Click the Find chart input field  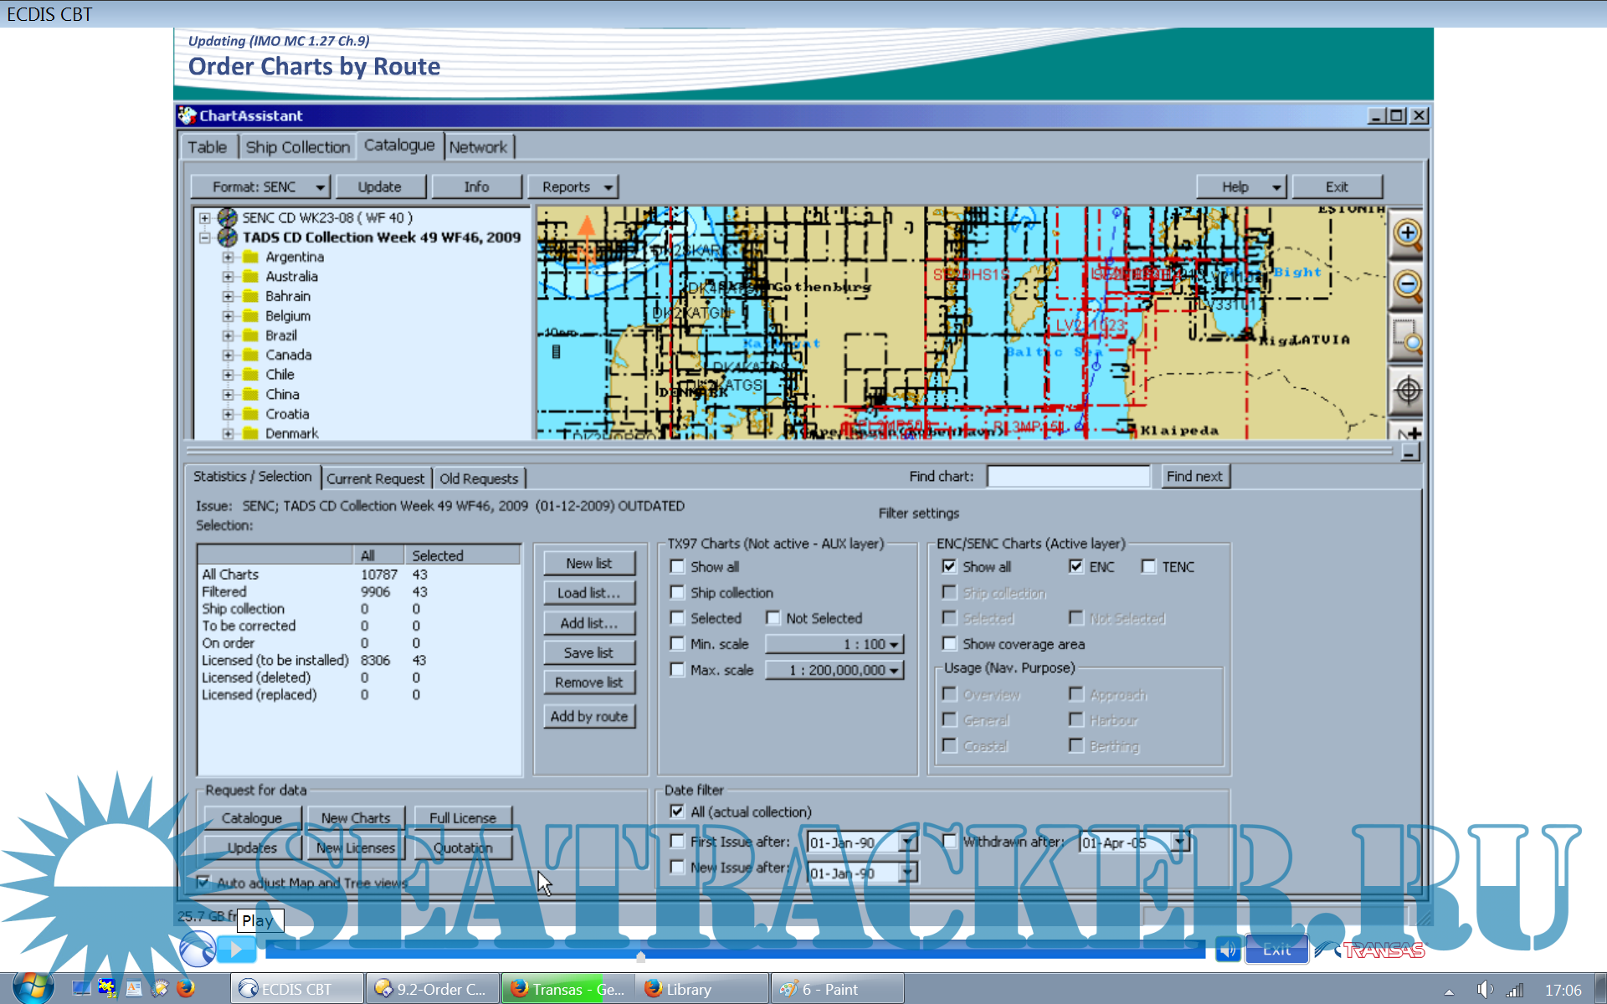[x=1068, y=476]
